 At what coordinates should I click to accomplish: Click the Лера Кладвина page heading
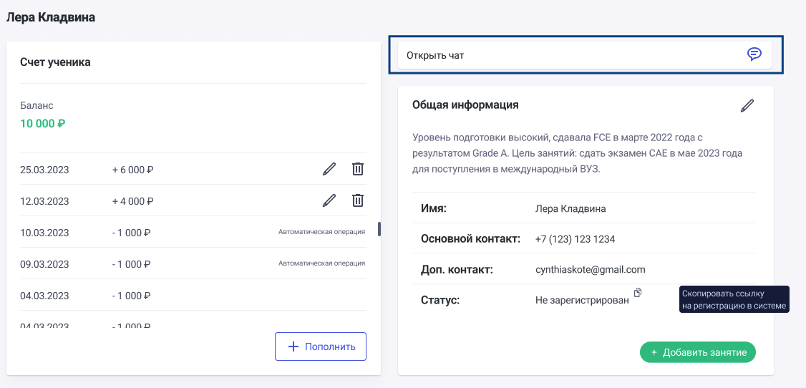51,17
